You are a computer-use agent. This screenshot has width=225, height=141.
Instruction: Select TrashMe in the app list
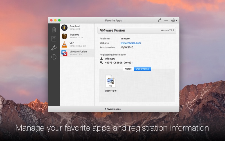[77, 36]
